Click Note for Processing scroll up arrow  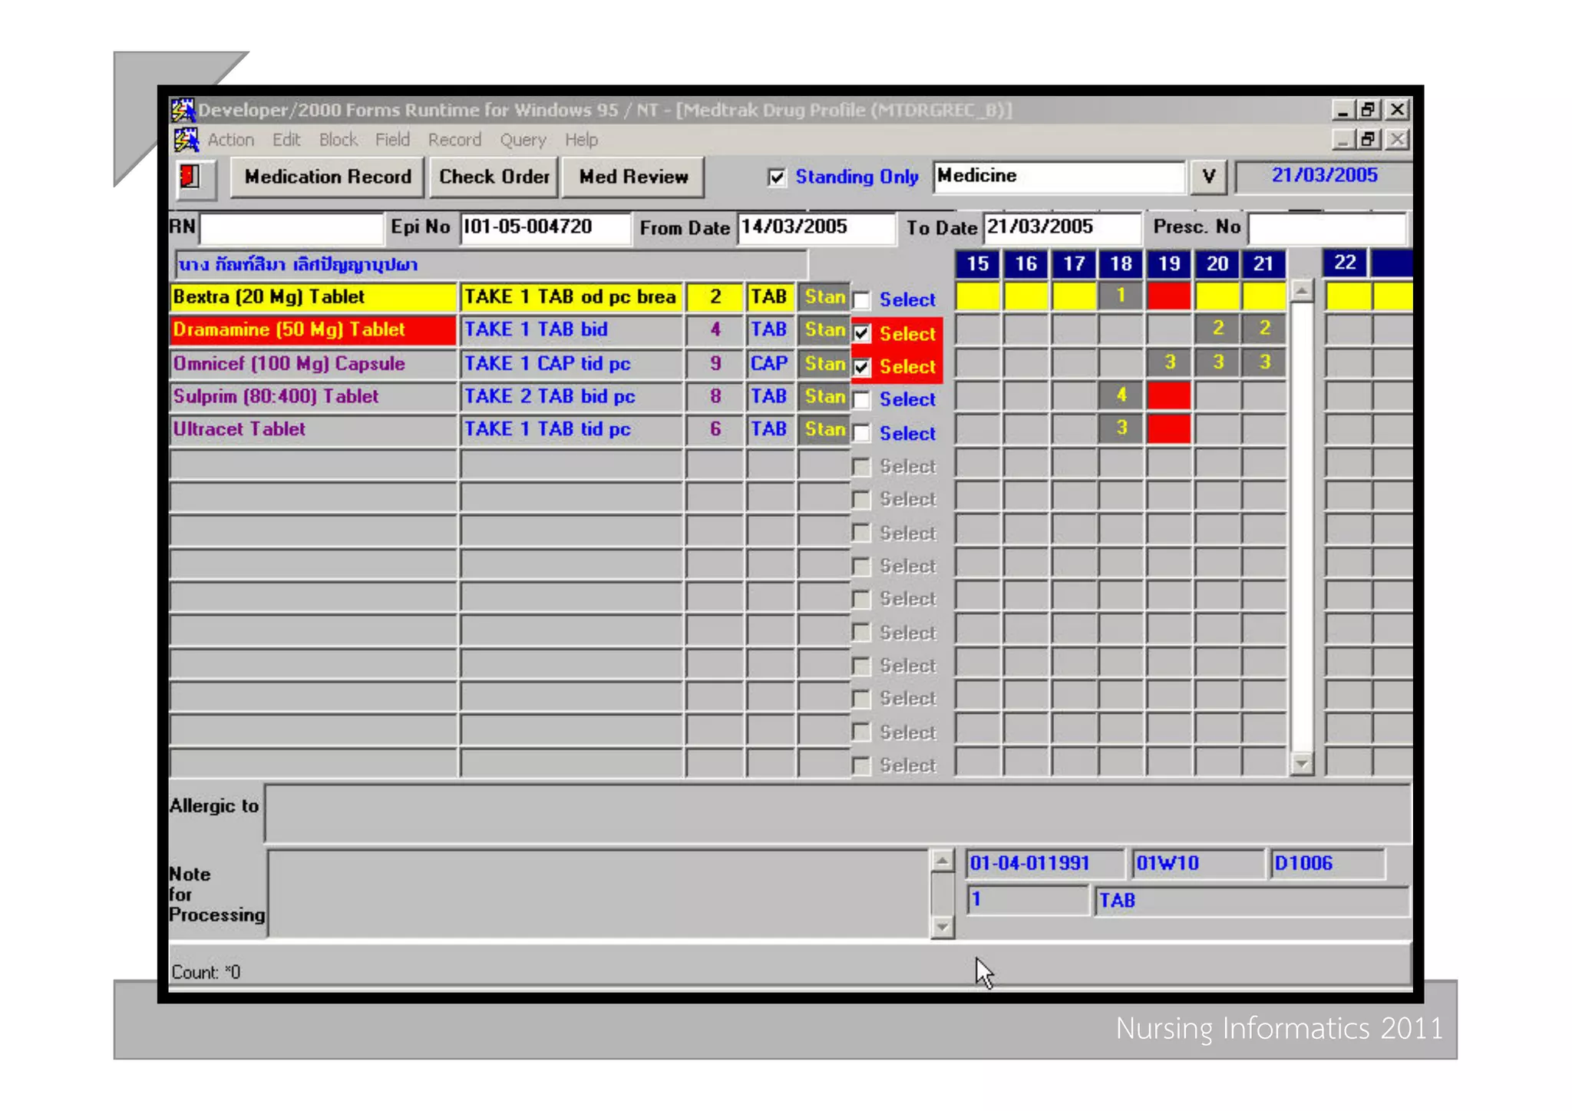point(942,860)
